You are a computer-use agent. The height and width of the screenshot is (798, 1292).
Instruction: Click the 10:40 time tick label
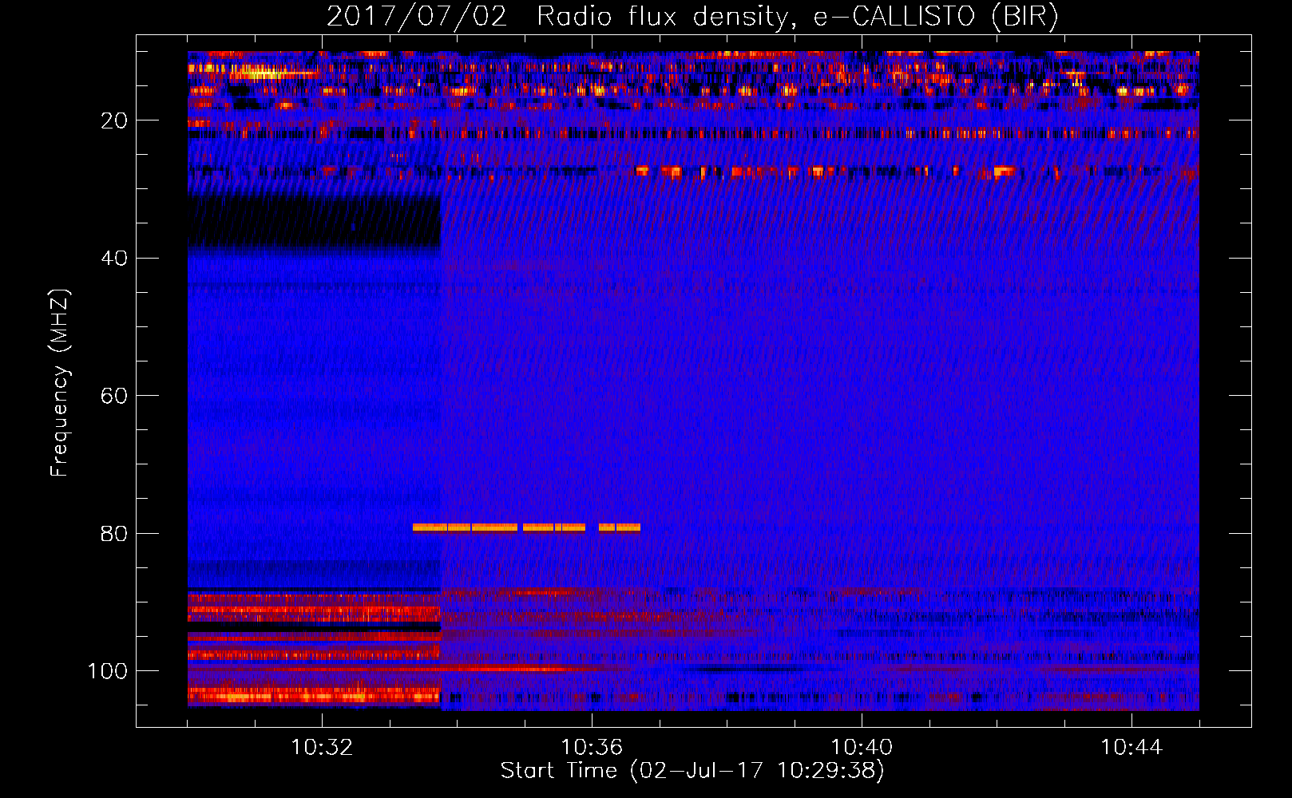click(x=862, y=748)
